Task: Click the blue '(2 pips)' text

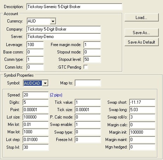Action: click(x=56, y=95)
